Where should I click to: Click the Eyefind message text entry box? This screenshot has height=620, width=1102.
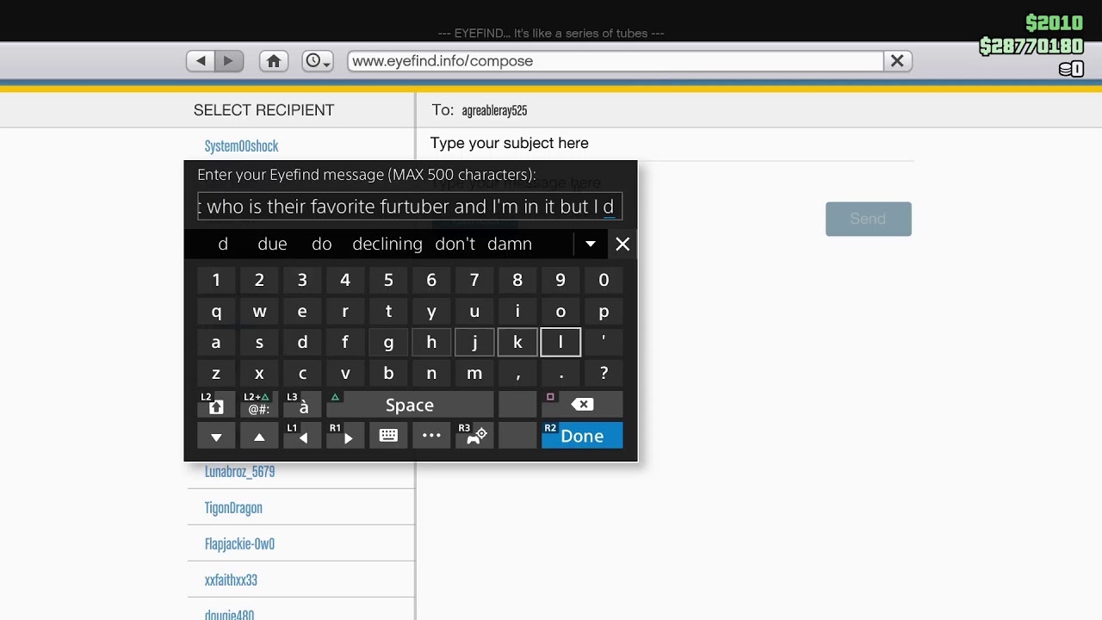coord(410,207)
